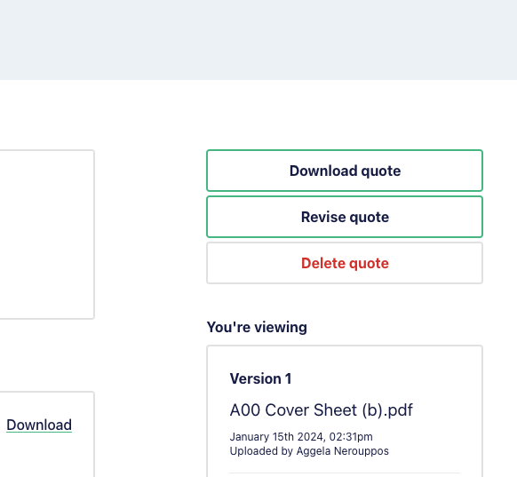Click the (b).pdf extension in the file name
This screenshot has height=477, width=517.
(387, 410)
